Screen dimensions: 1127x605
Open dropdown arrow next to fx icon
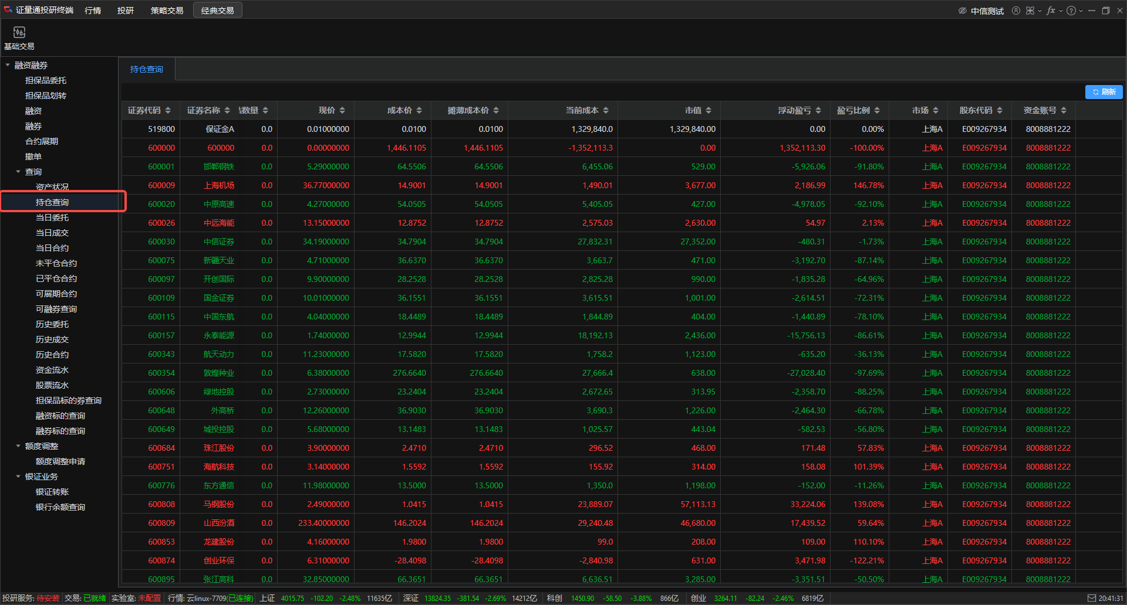click(1061, 11)
